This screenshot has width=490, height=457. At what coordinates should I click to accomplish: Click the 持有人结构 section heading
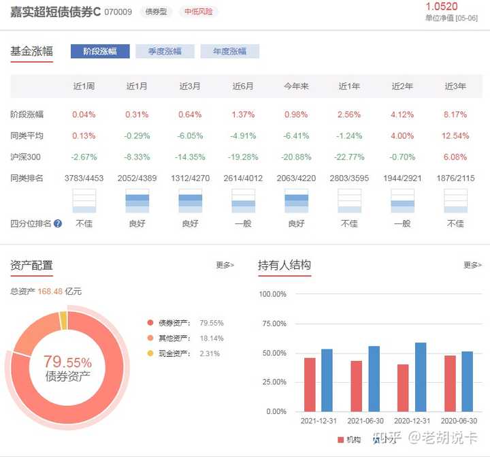click(284, 265)
